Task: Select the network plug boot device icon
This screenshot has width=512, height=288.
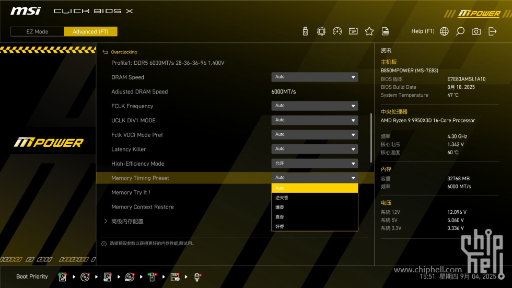Action: coord(197,277)
